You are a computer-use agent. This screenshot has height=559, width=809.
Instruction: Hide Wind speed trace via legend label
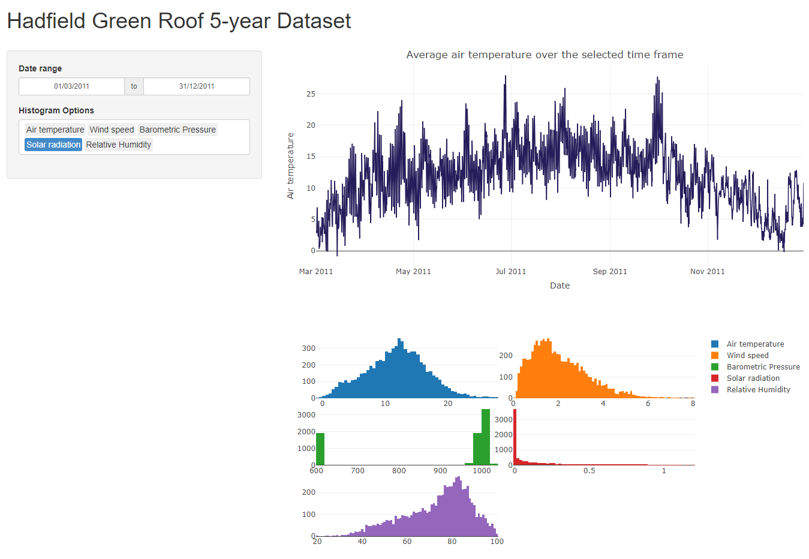tap(747, 356)
